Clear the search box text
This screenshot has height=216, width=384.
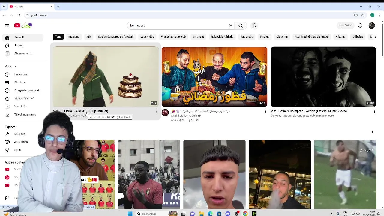pyautogui.click(x=231, y=25)
